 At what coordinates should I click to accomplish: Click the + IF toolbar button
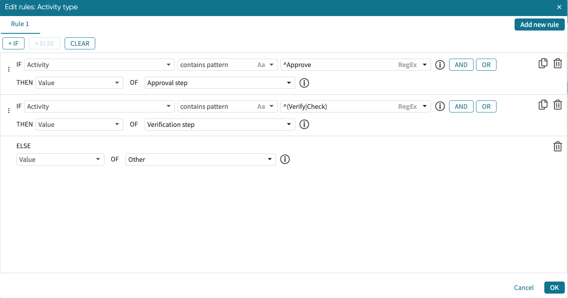(14, 43)
